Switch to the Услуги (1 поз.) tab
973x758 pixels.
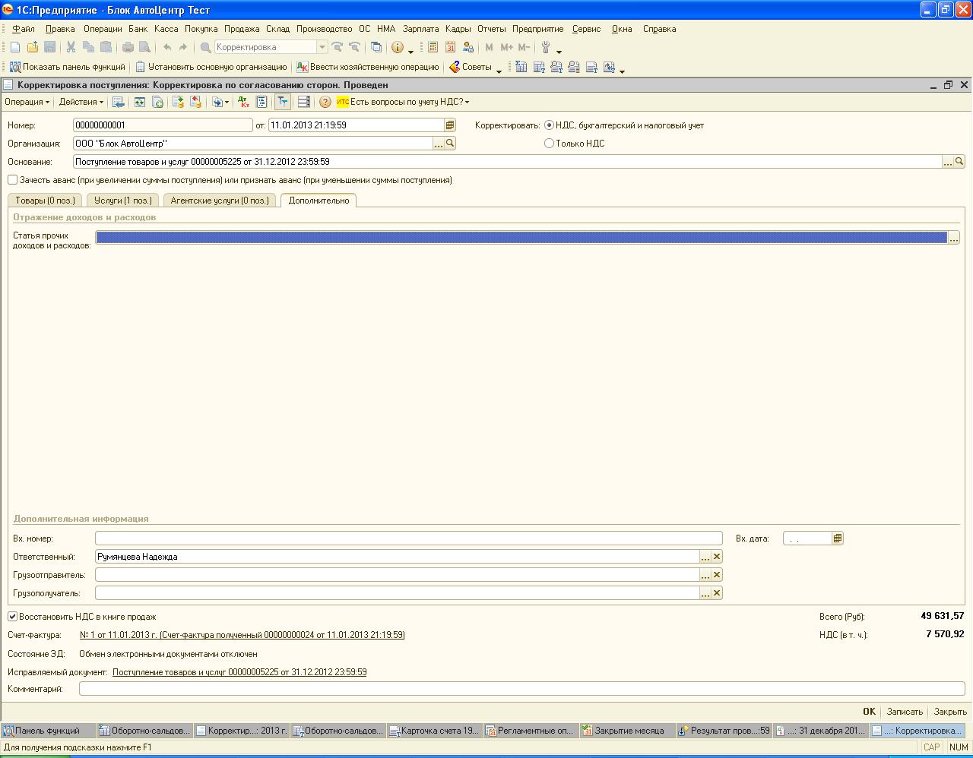(123, 201)
